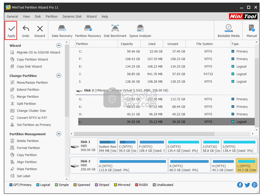Choose Convert NTFS to FAT
The width and height of the screenshot is (261, 196).
point(29,118)
